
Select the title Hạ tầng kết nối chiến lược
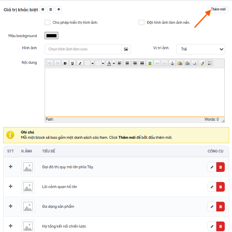(x=64, y=226)
